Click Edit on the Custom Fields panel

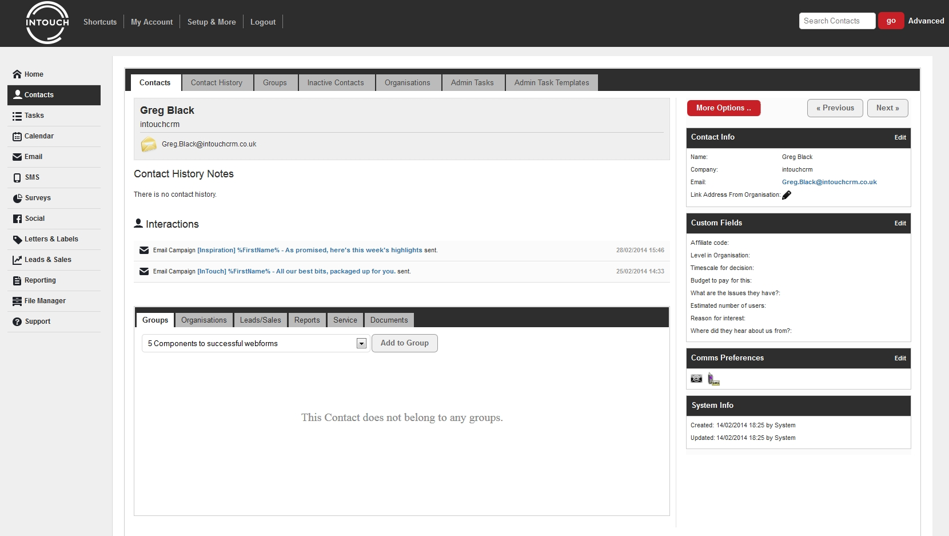click(900, 223)
